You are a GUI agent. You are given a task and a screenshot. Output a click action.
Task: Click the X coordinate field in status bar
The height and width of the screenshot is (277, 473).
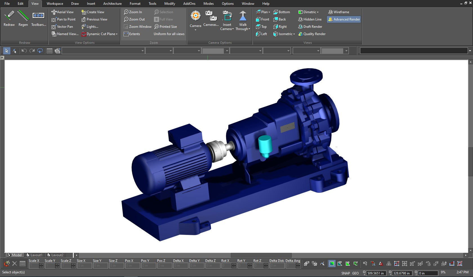(x=375, y=273)
